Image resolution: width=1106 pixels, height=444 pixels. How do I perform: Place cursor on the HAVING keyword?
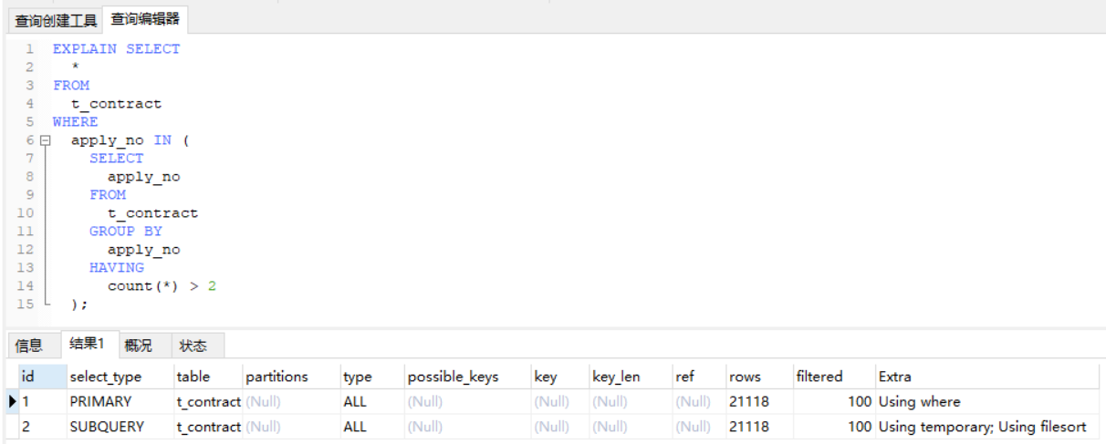[116, 268]
